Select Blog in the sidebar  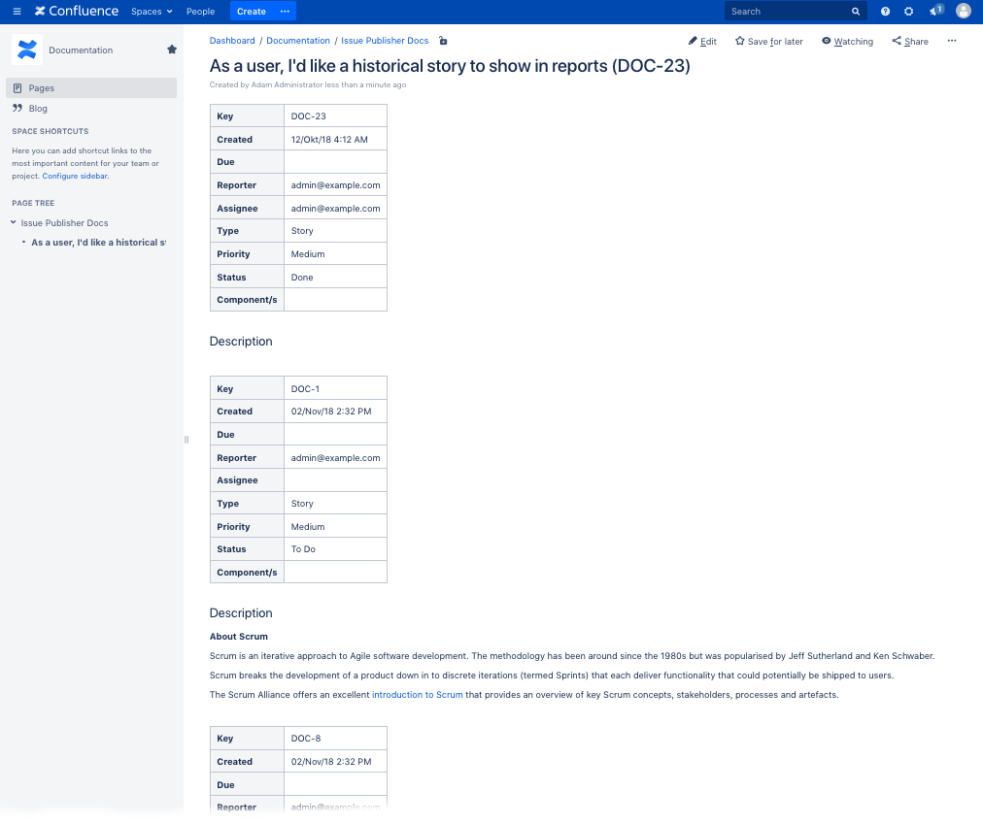(x=38, y=109)
